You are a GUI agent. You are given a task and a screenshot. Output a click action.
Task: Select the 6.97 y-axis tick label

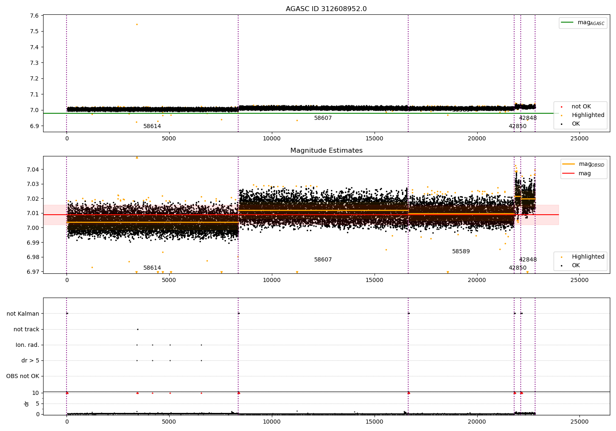click(x=32, y=272)
